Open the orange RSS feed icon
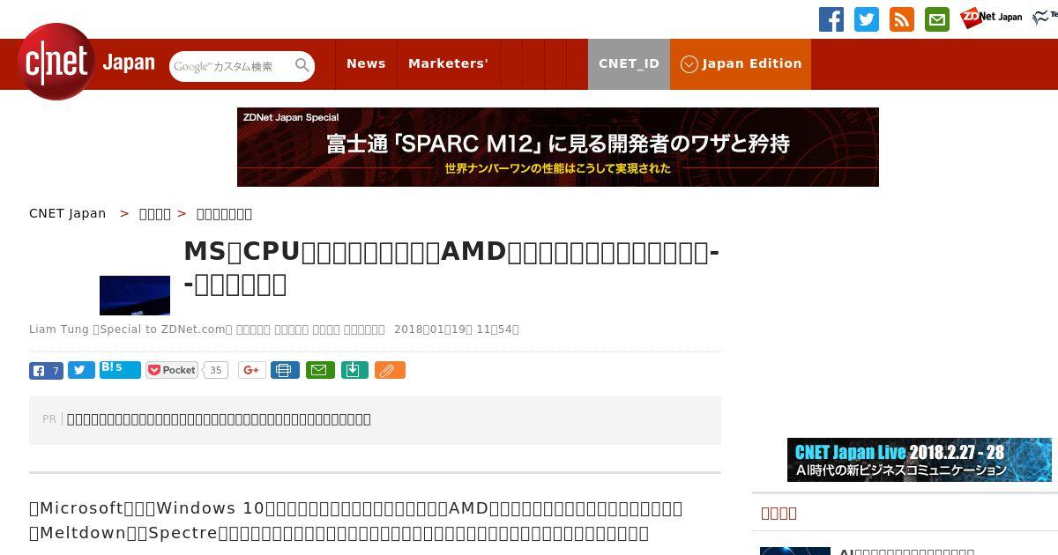Screen dimensions: 1058x555 [902, 19]
